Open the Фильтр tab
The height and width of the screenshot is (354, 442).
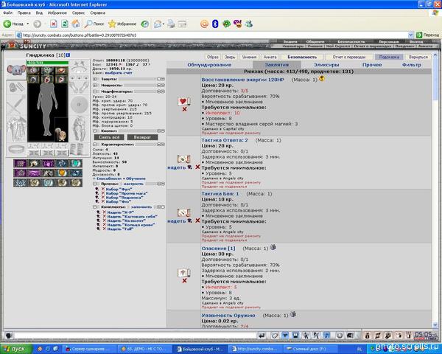(412, 65)
